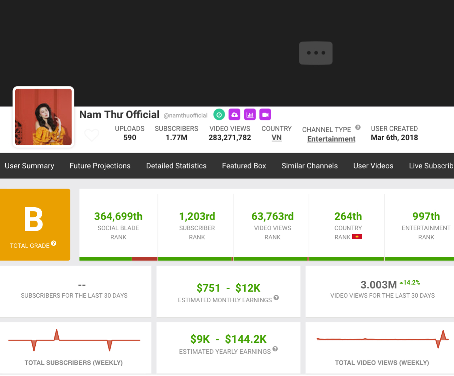454x376 pixels.
Task: Click the uploads count 590
Action: pyautogui.click(x=130, y=138)
